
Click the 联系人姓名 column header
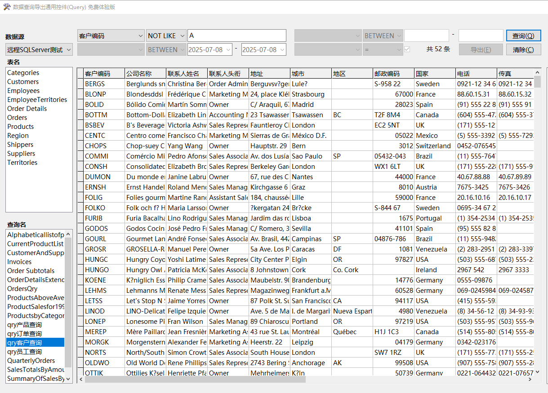tap(187, 74)
